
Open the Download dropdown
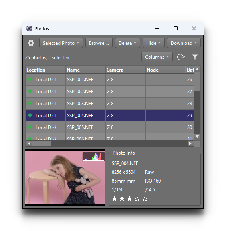click(184, 43)
